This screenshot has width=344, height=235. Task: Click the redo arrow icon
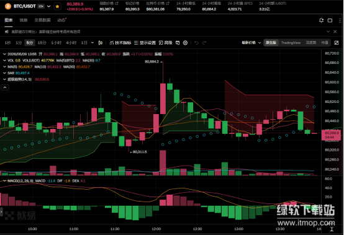(204, 43)
